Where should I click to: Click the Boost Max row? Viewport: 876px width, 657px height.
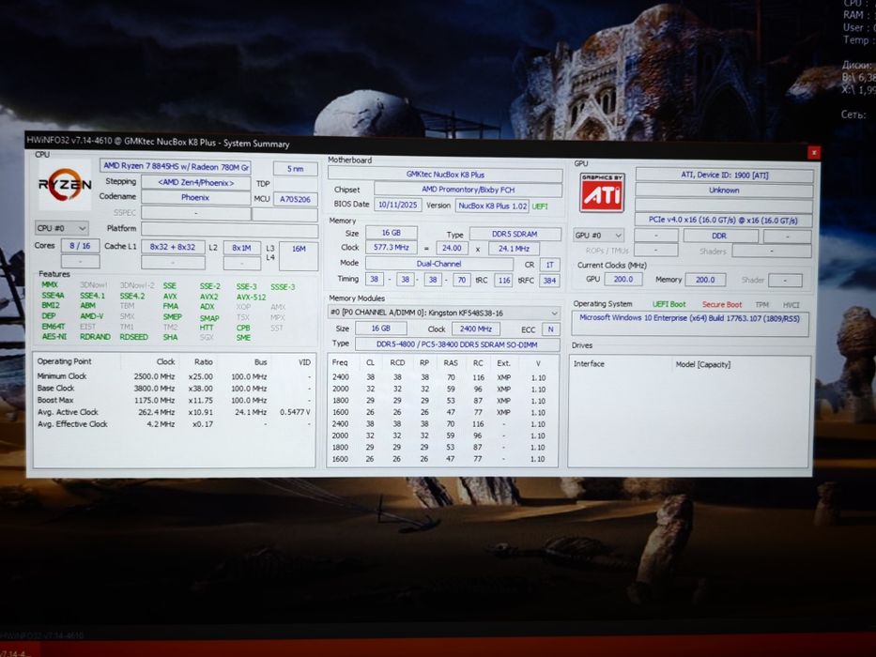pos(174,400)
